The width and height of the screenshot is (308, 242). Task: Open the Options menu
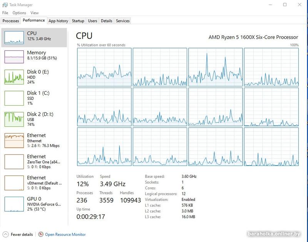click(19, 13)
